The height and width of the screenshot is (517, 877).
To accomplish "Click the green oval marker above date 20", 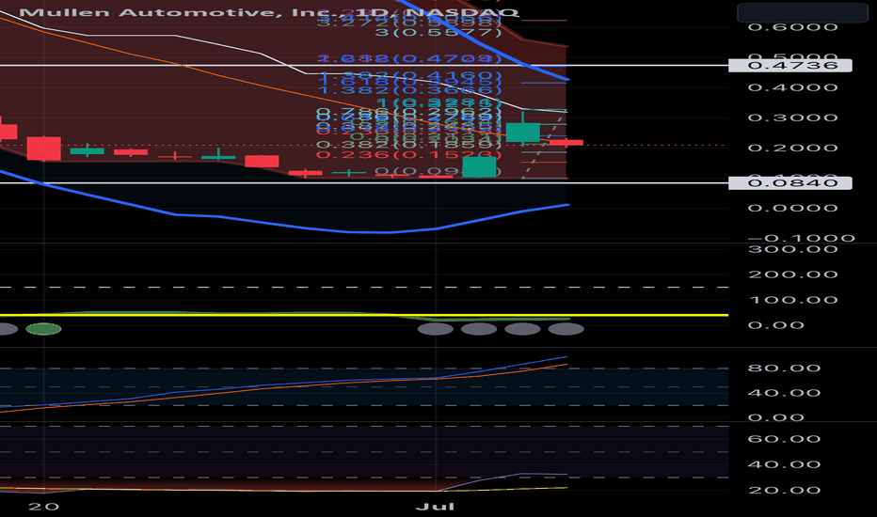I will (43, 329).
